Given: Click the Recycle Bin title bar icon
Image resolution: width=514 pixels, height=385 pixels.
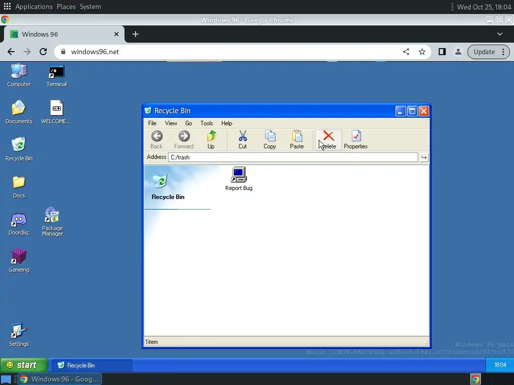Looking at the screenshot, I should pyautogui.click(x=148, y=111).
